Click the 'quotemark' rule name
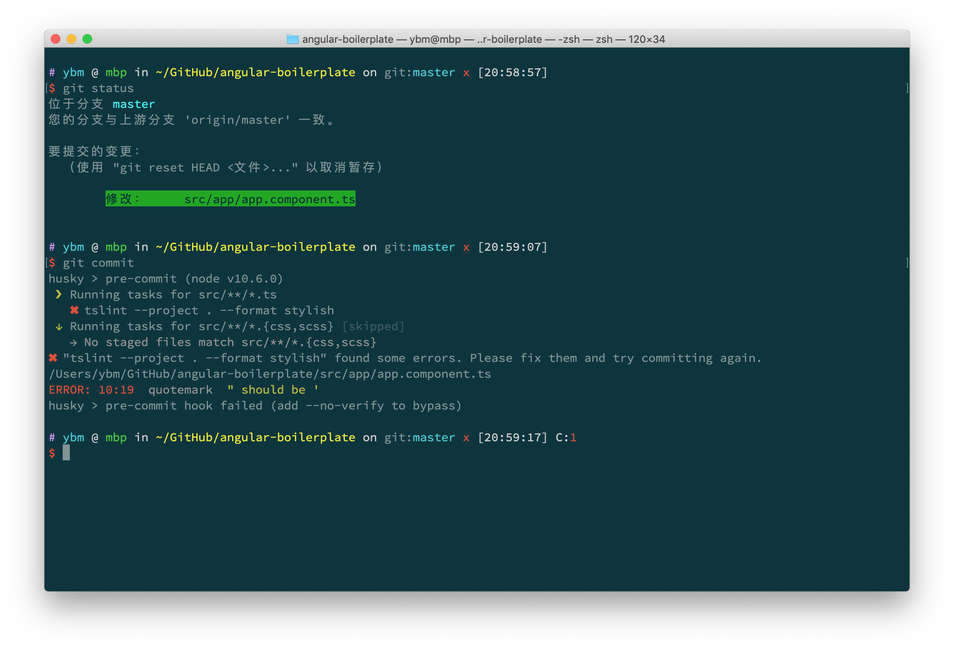The width and height of the screenshot is (954, 650). (181, 390)
